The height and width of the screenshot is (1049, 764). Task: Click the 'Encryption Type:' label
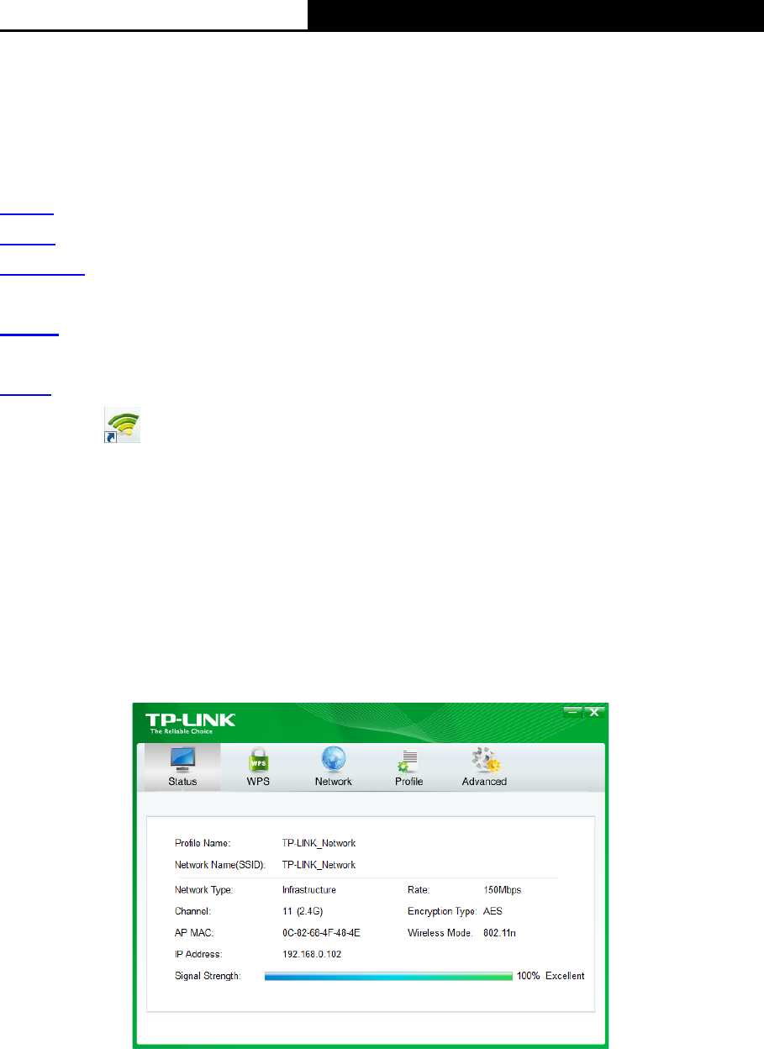click(x=443, y=911)
